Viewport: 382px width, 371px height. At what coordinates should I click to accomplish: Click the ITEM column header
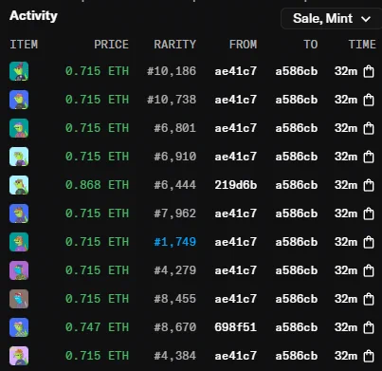point(24,45)
